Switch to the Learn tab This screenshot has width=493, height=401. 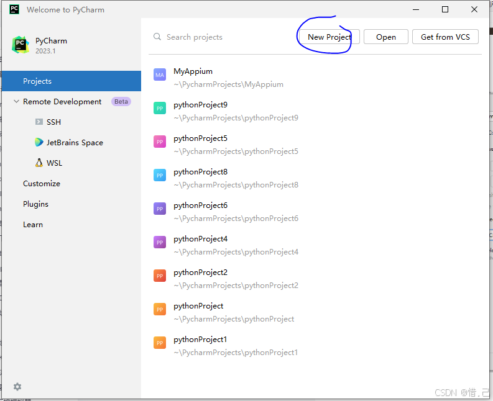click(33, 225)
